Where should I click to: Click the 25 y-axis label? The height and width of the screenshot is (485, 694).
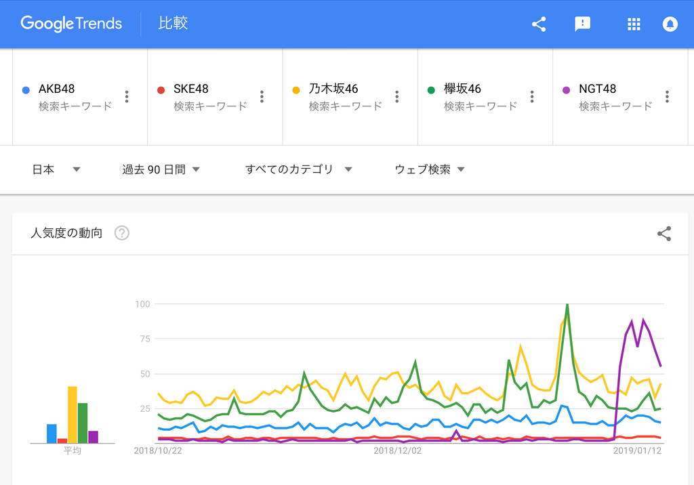click(x=145, y=408)
